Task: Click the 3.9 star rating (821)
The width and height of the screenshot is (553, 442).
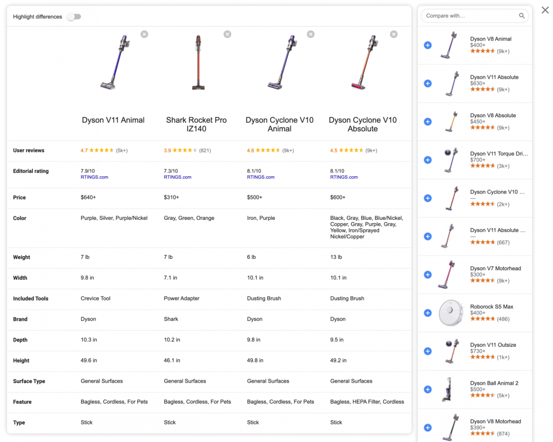Action: tap(187, 150)
